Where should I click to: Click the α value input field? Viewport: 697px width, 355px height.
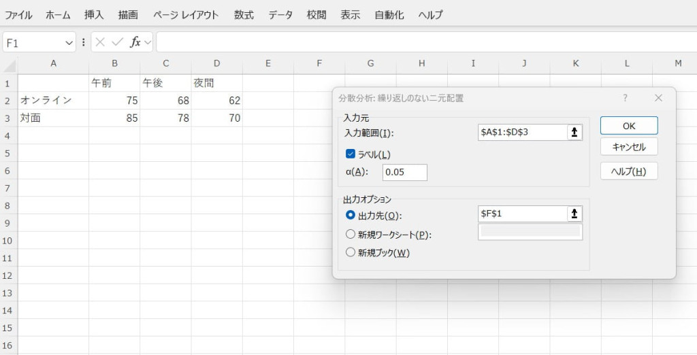coord(404,173)
